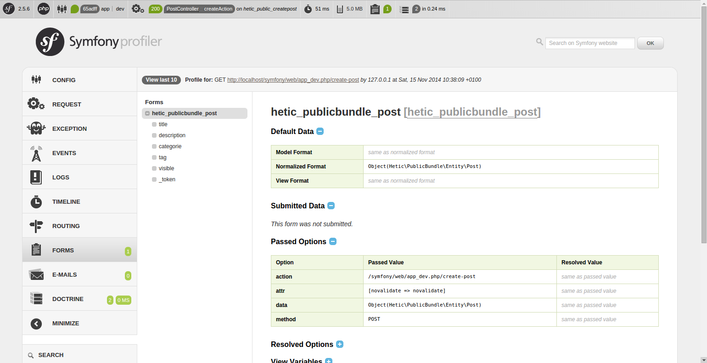The height and width of the screenshot is (363, 707).
Task: Click the Forms clipboard icon in the sidebar
Action: 36,250
